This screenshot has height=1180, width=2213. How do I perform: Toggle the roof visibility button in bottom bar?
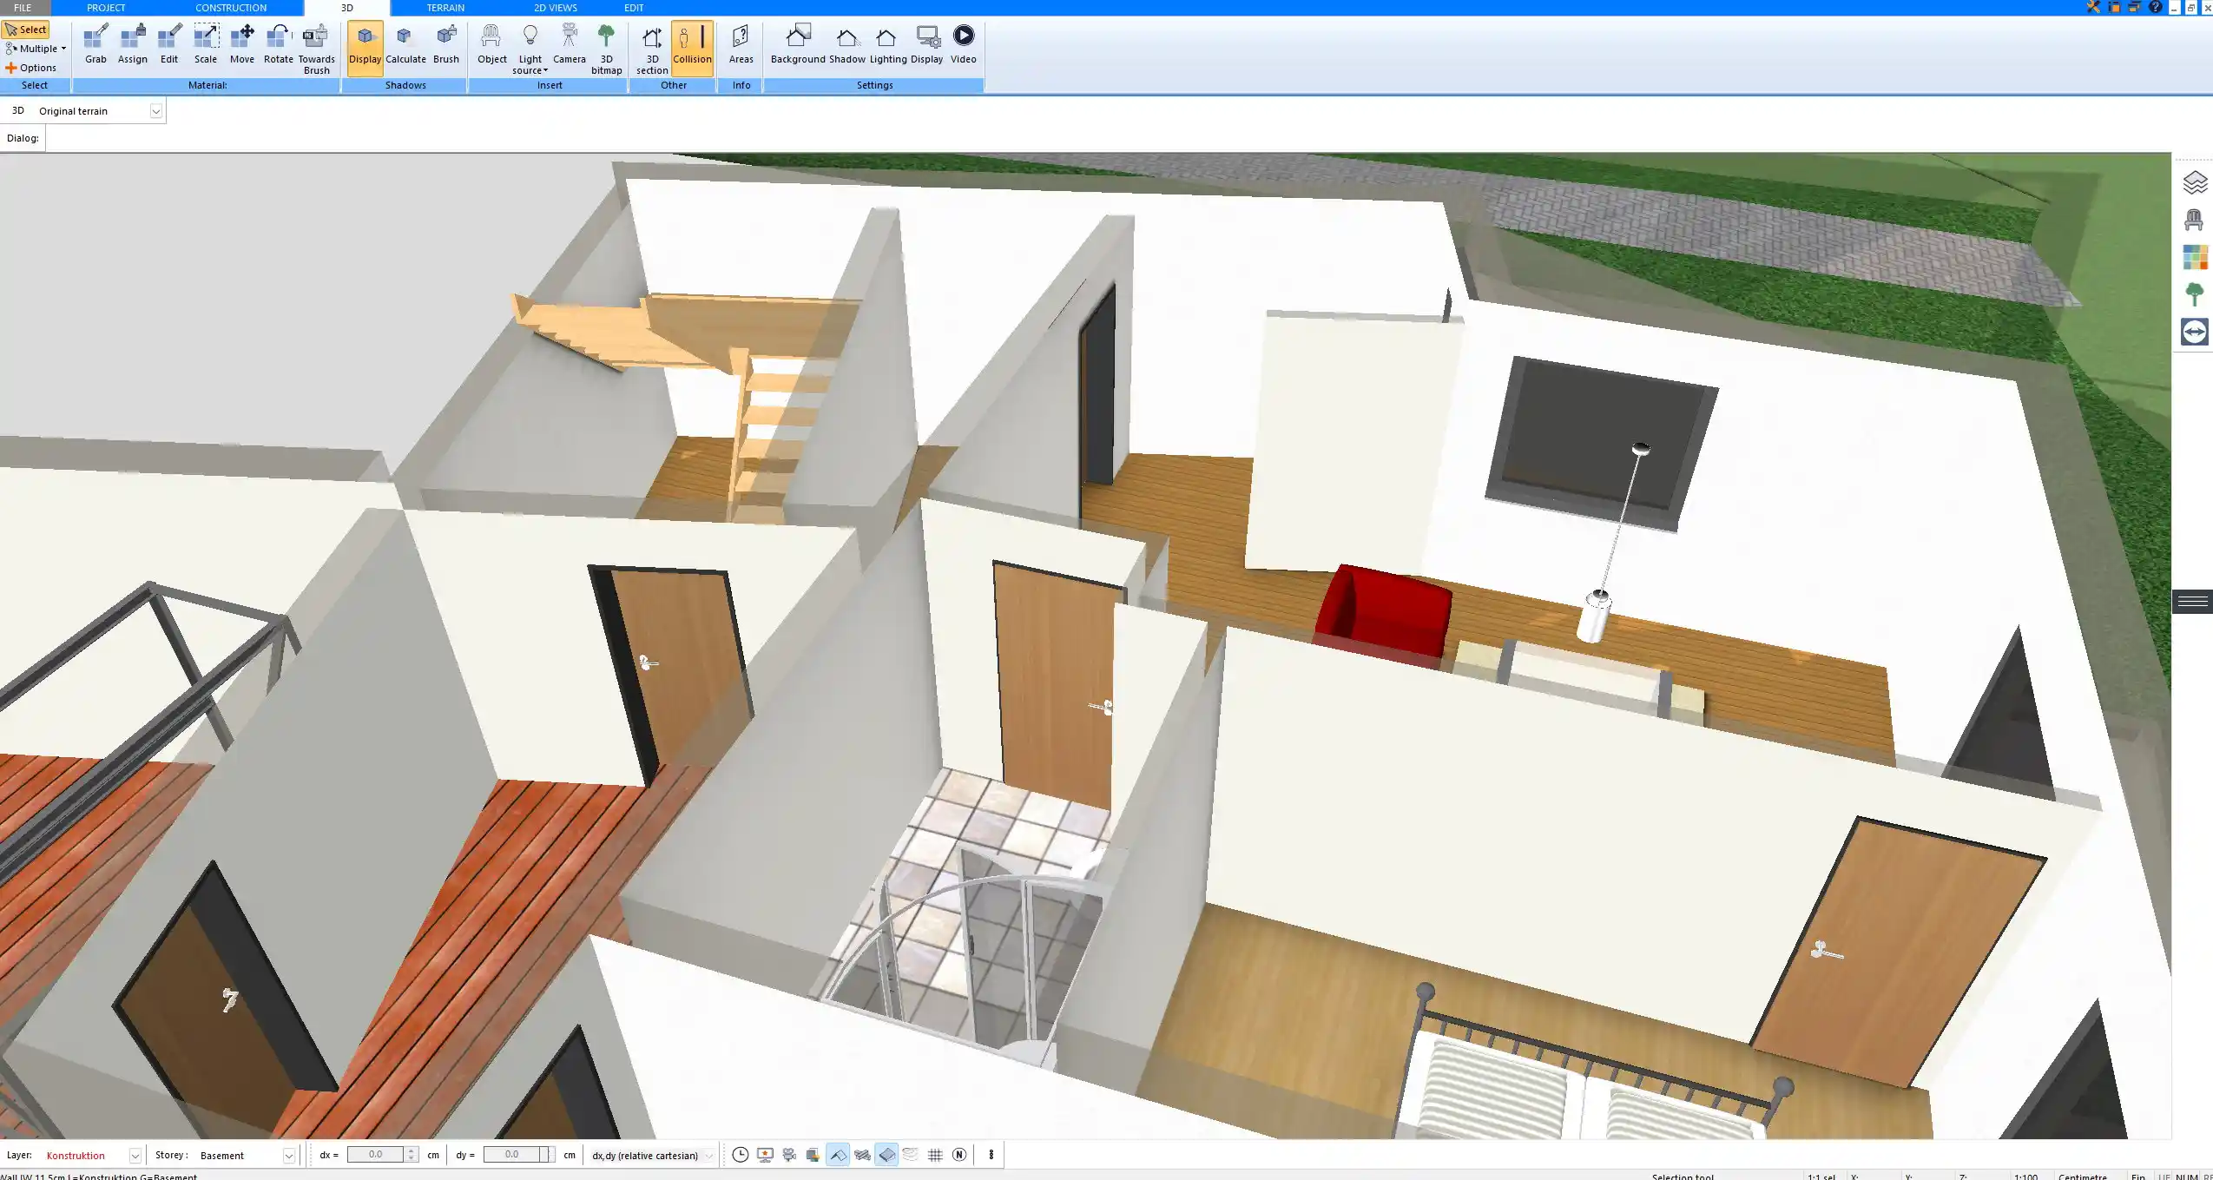coord(838,1155)
